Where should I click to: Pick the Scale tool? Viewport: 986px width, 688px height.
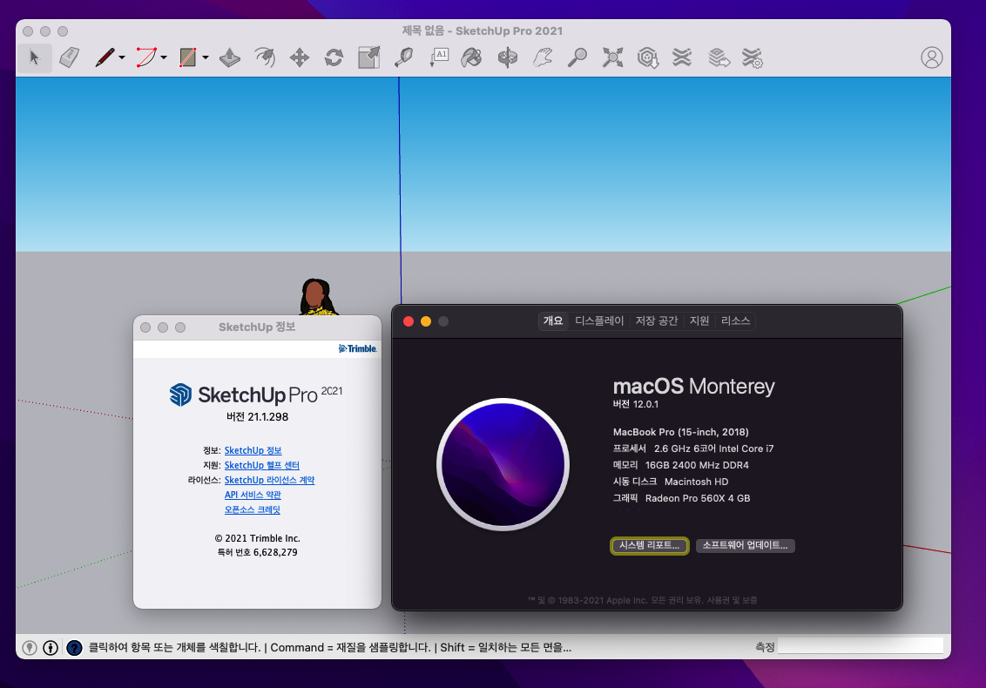point(369,57)
